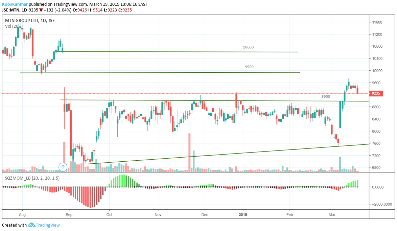Click the Dec label on the time axis

(x=205, y=215)
